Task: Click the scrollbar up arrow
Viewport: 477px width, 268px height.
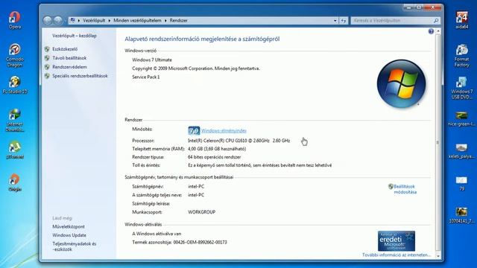Action: click(x=438, y=31)
